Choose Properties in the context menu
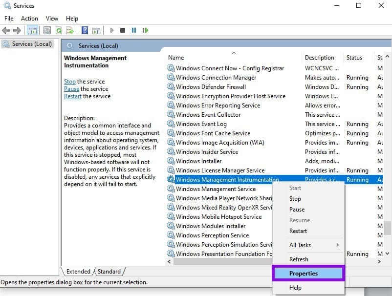The height and width of the screenshot is (296, 392). (308, 273)
